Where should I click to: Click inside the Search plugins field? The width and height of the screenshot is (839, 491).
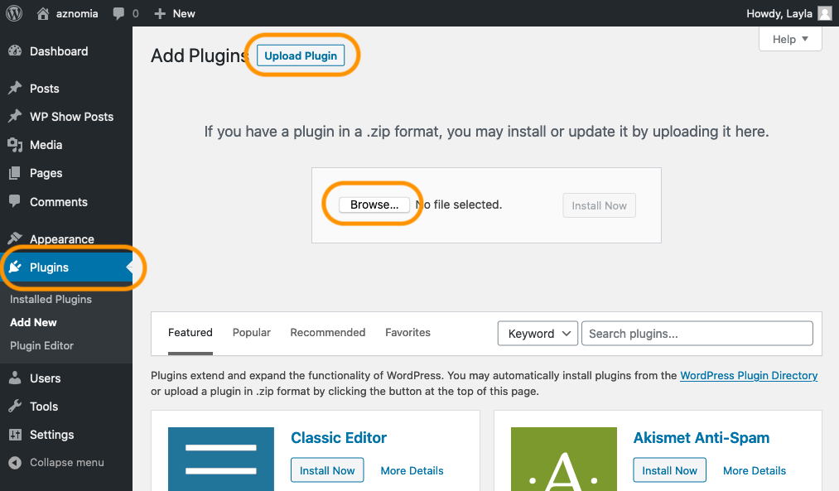click(x=696, y=333)
